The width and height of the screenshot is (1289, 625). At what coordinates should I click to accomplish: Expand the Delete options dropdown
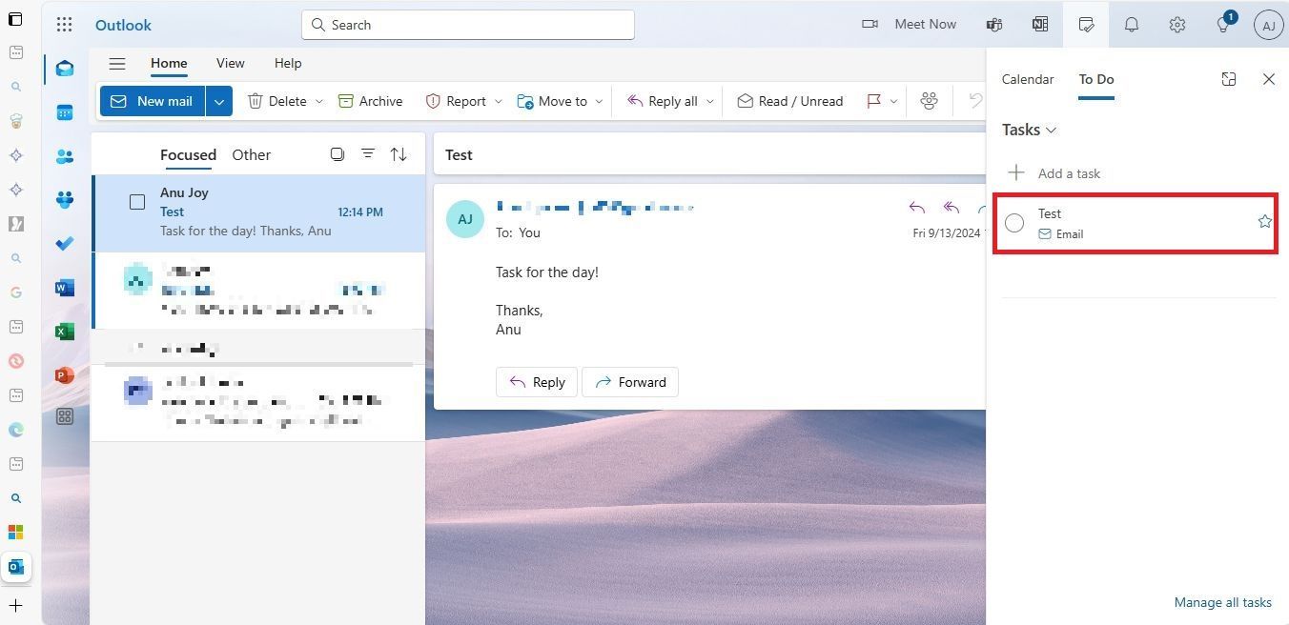(x=318, y=101)
